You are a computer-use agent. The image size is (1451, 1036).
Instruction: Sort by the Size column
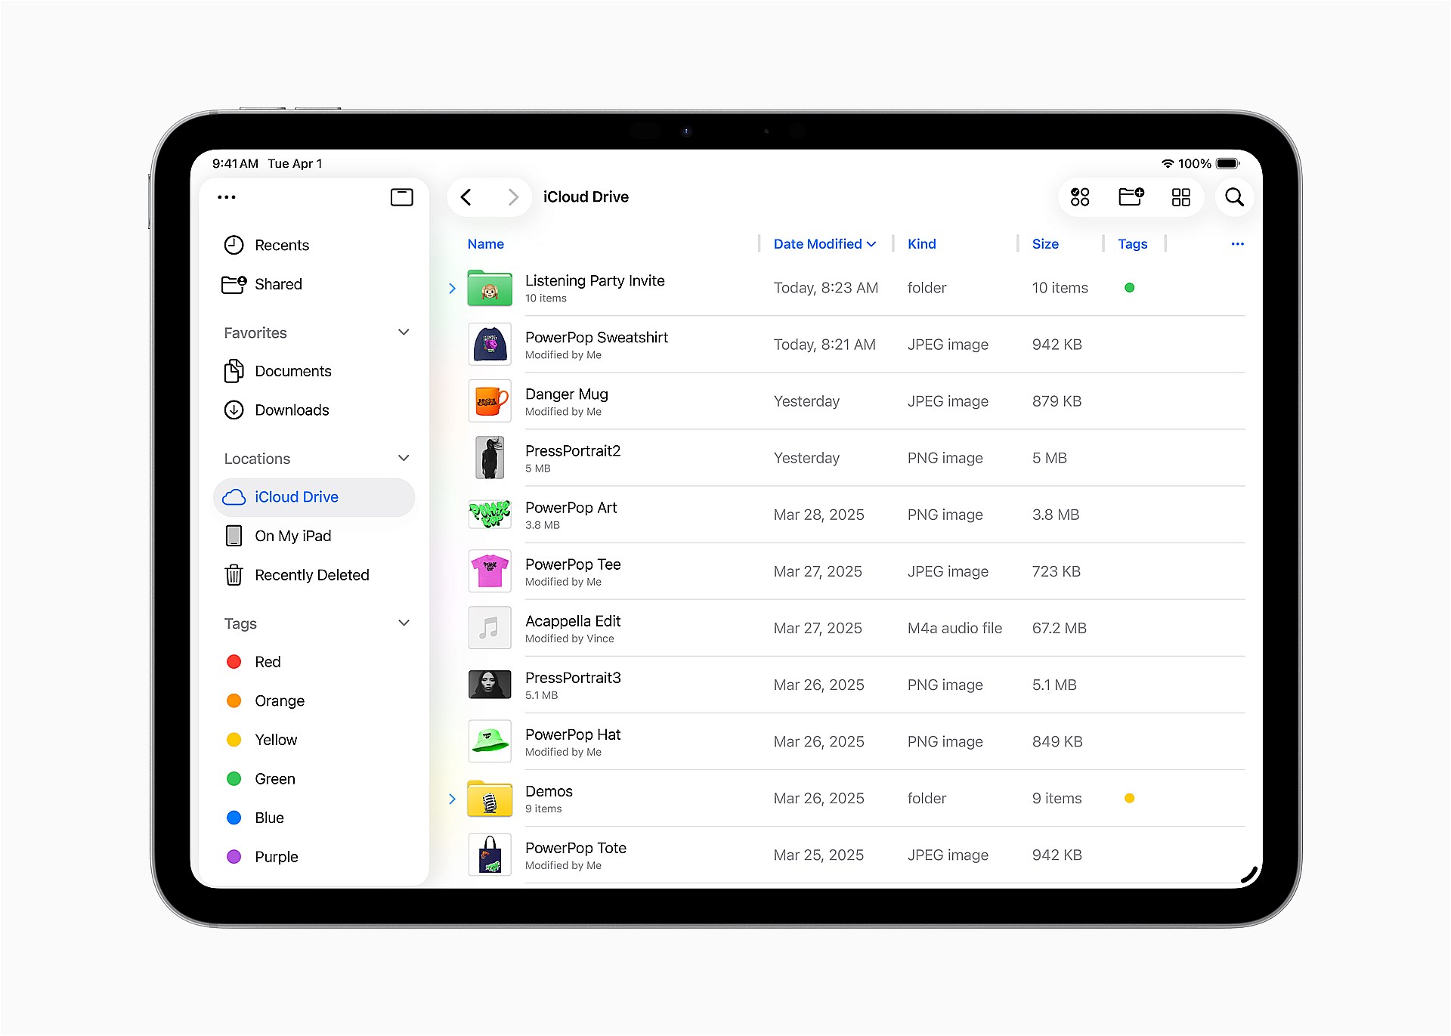(1045, 244)
